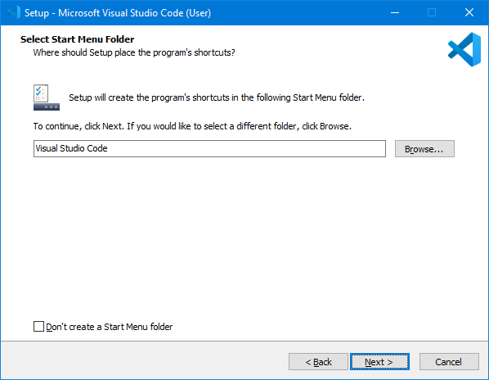Minimize the setup window
489x380 pixels.
(395, 13)
